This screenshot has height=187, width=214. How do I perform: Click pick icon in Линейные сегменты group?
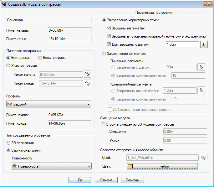click(x=201, y=67)
